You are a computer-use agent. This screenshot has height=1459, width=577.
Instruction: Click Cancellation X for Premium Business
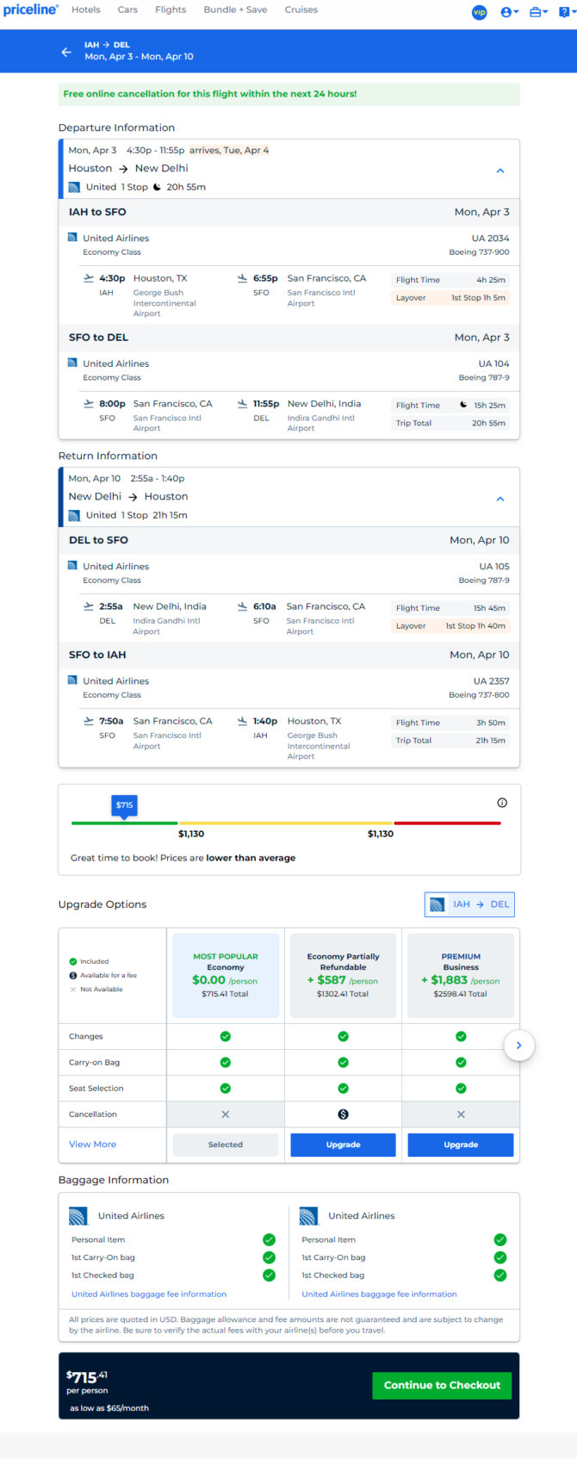[461, 1114]
